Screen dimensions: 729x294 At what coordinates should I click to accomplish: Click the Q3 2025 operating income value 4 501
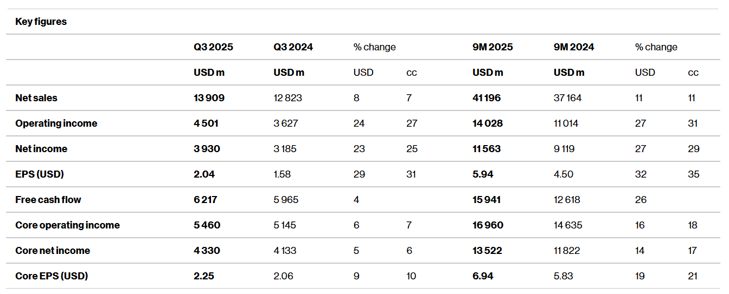[206, 123]
